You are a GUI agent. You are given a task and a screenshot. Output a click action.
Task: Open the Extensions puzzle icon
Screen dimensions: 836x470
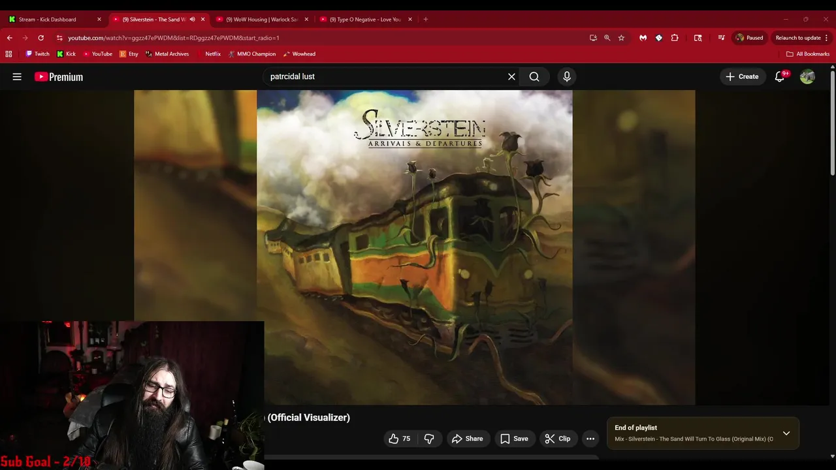675,38
